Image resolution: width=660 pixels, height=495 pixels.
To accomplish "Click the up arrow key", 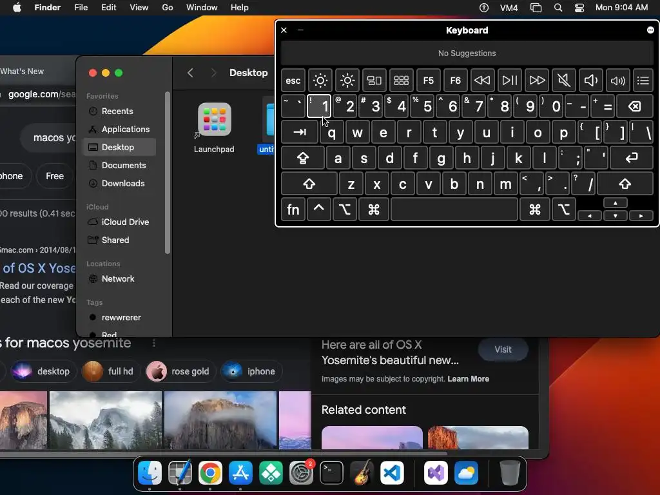I will point(616,203).
